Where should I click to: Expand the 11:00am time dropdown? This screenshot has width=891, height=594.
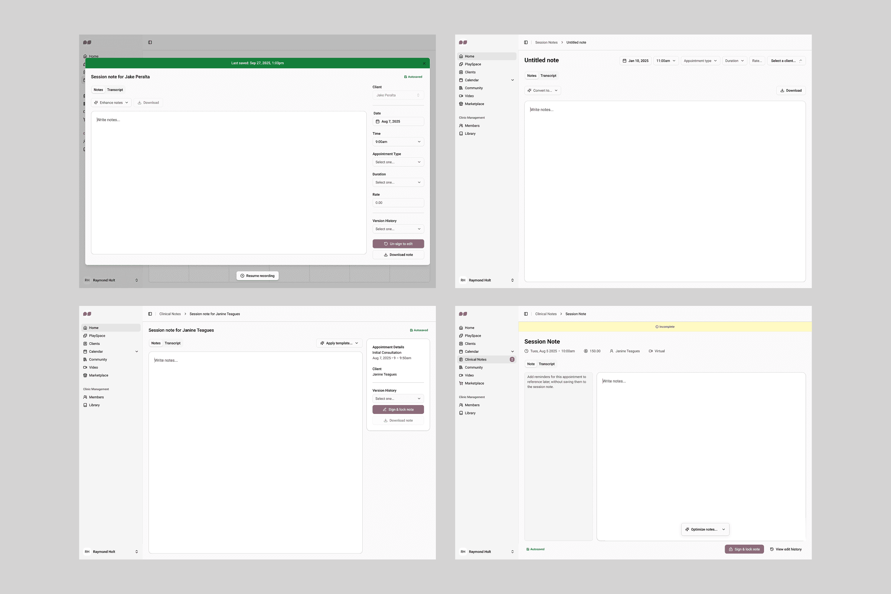pos(666,61)
